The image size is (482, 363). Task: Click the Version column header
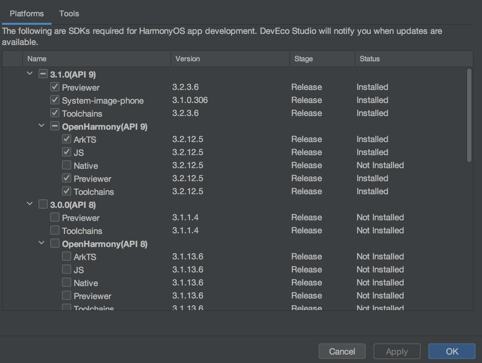coord(230,59)
